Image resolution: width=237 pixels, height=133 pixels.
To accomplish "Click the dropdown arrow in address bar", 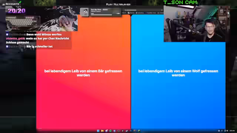I will tap(162, 10).
